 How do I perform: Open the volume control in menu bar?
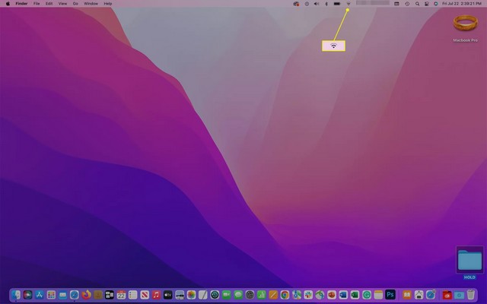coord(316,4)
